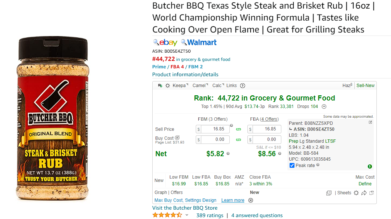Click the link icon between Buy Cost fields

pos(238,140)
